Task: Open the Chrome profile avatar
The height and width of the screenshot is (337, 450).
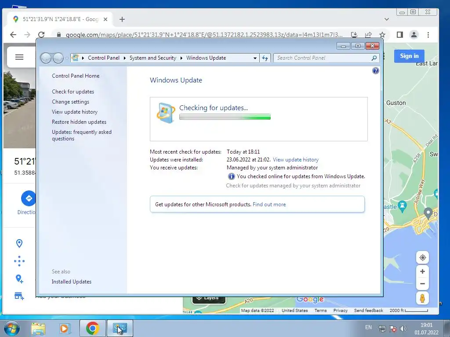Action: [414, 35]
